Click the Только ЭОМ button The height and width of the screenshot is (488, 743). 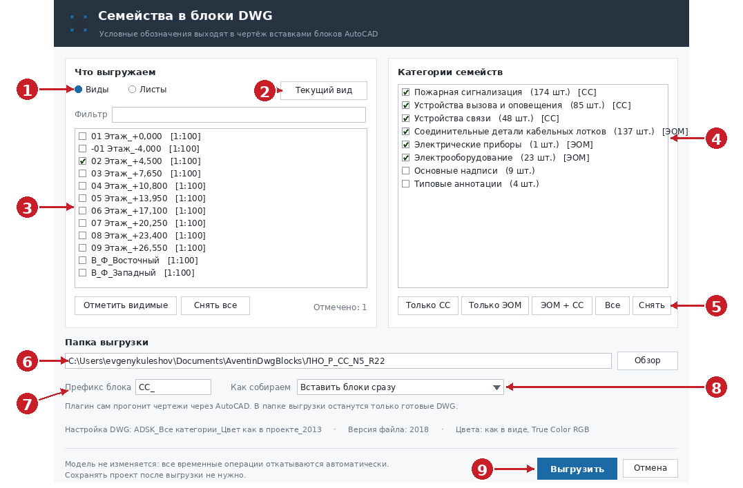(494, 305)
